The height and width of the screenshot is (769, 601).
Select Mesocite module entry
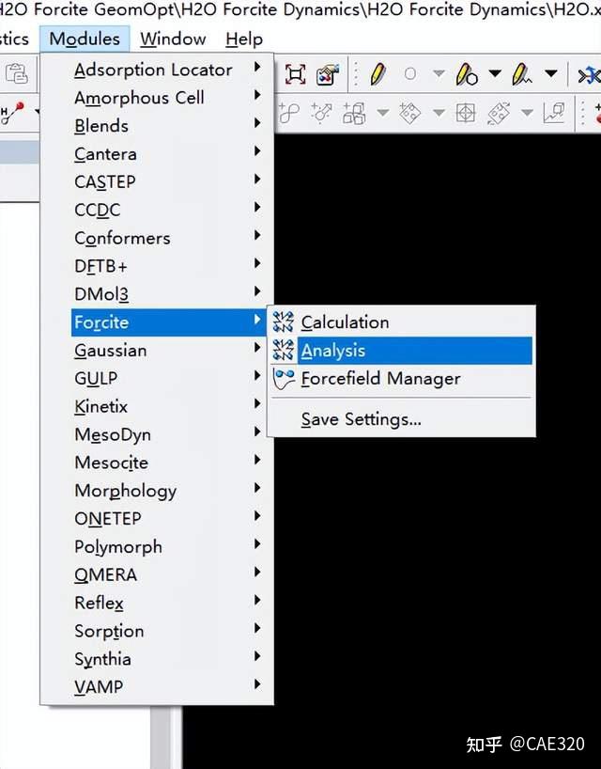point(168,463)
